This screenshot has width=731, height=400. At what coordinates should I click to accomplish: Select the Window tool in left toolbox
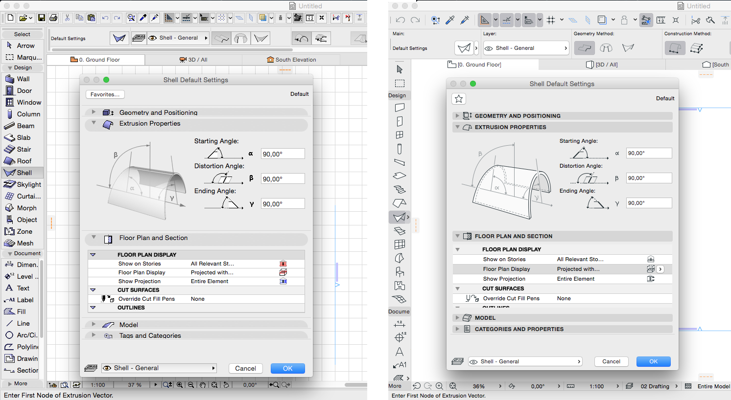pyautogui.click(x=23, y=102)
